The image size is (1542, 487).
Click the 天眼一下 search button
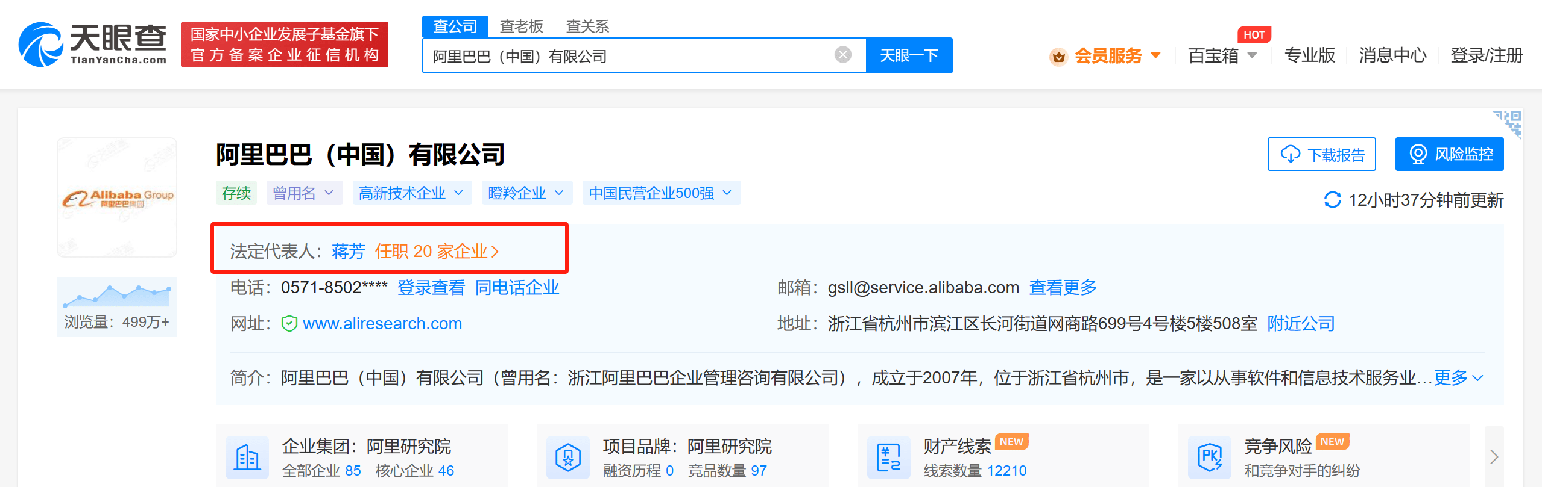coord(909,55)
